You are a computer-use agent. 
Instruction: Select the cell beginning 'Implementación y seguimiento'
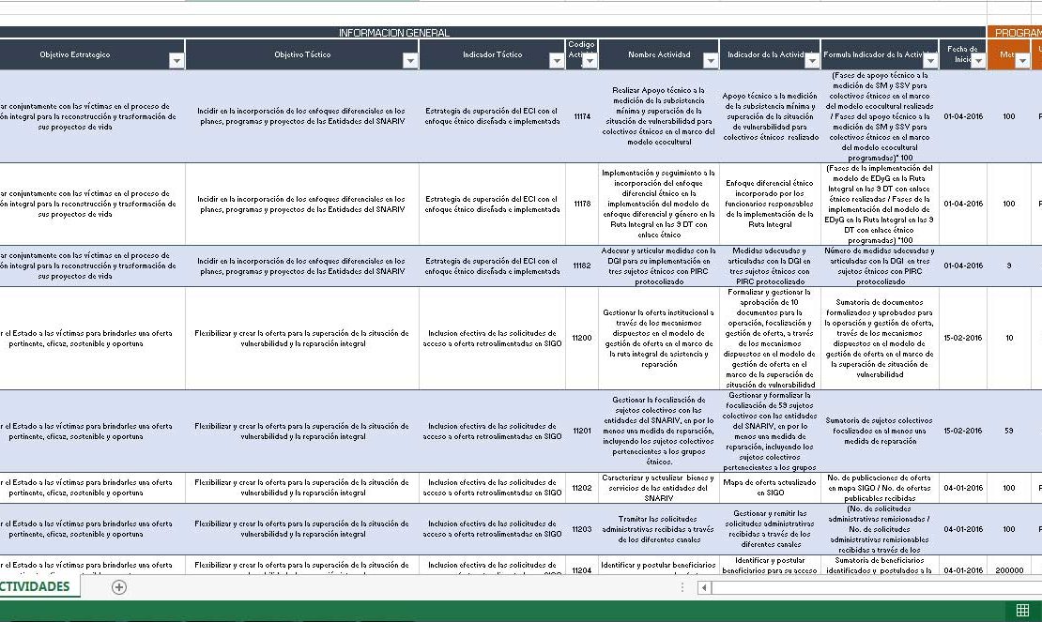[x=659, y=204]
